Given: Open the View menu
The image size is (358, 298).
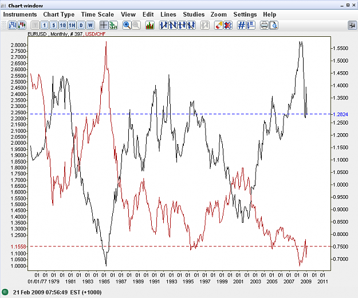Looking at the screenshot, I should point(128,14).
